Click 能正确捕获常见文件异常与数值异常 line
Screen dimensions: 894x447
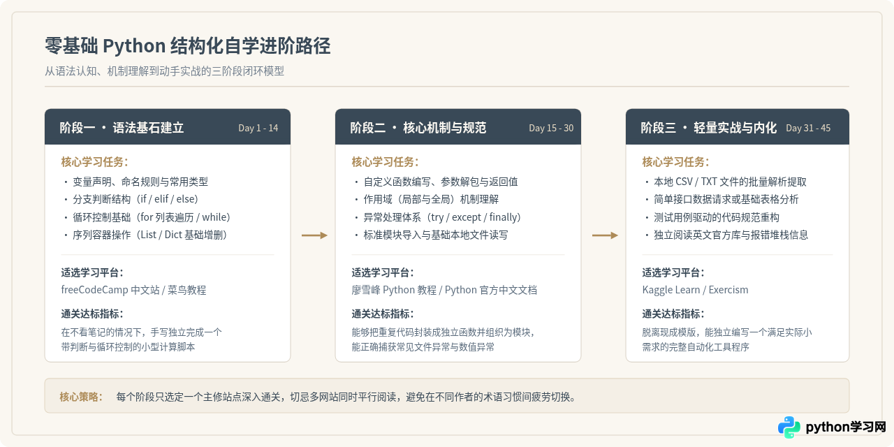tap(423, 346)
